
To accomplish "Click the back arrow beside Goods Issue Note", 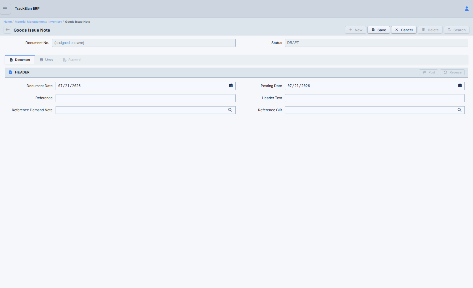I will pos(7,30).
